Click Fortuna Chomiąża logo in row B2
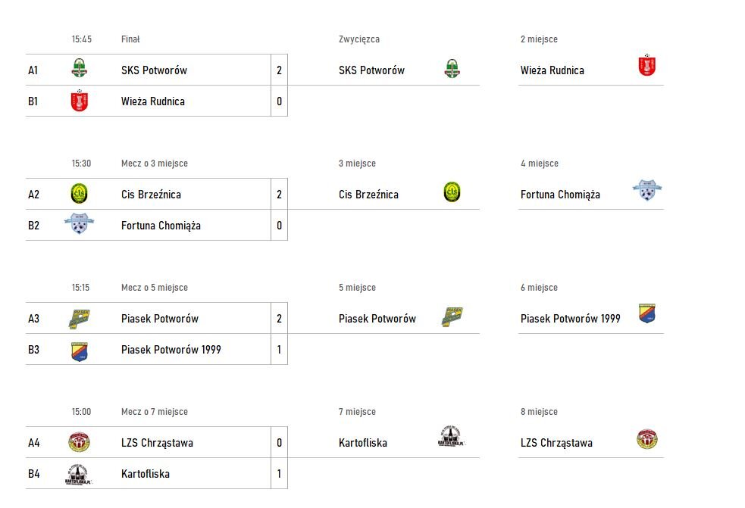The height and width of the screenshot is (508, 745). pyautogui.click(x=79, y=224)
